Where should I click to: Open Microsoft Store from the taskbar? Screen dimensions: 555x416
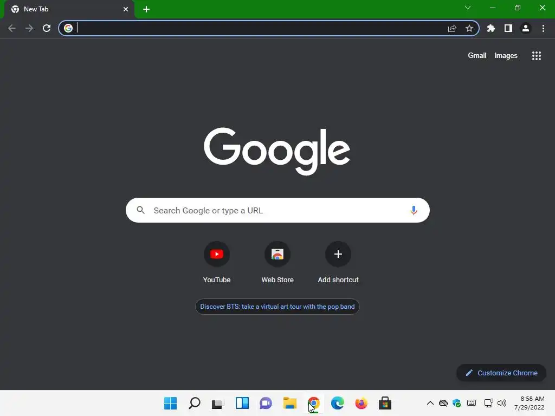[385, 403]
